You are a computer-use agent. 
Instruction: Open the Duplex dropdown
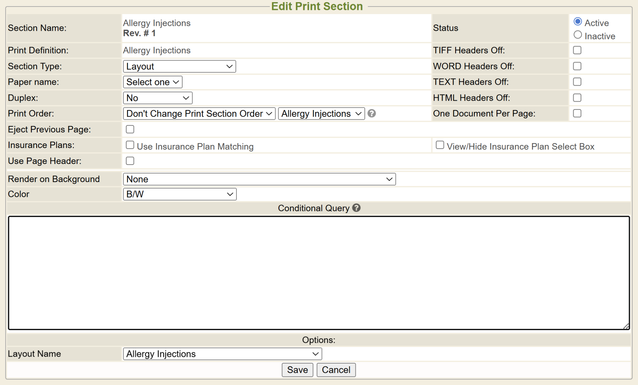[x=158, y=98]
